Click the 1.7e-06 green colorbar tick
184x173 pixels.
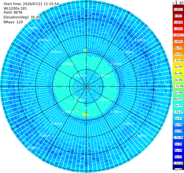coord(178,86)
